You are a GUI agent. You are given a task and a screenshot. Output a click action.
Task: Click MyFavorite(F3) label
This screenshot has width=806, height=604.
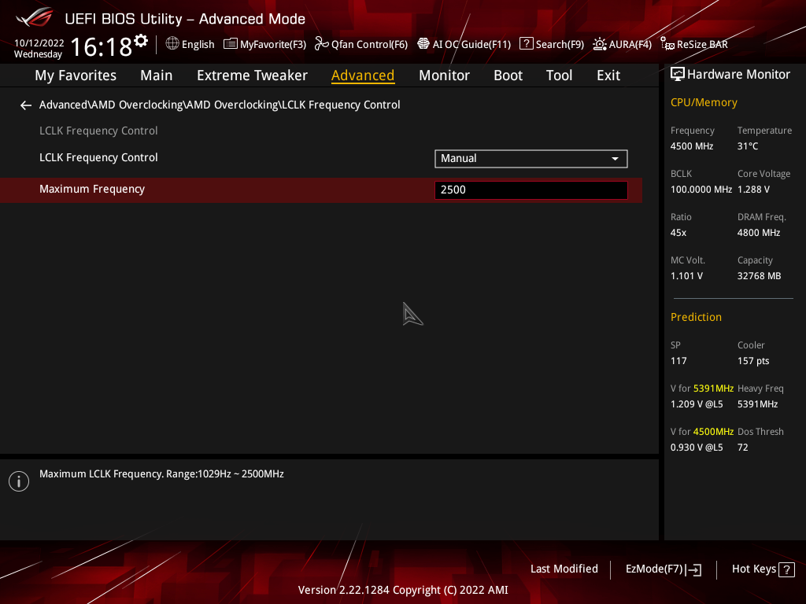273,45
